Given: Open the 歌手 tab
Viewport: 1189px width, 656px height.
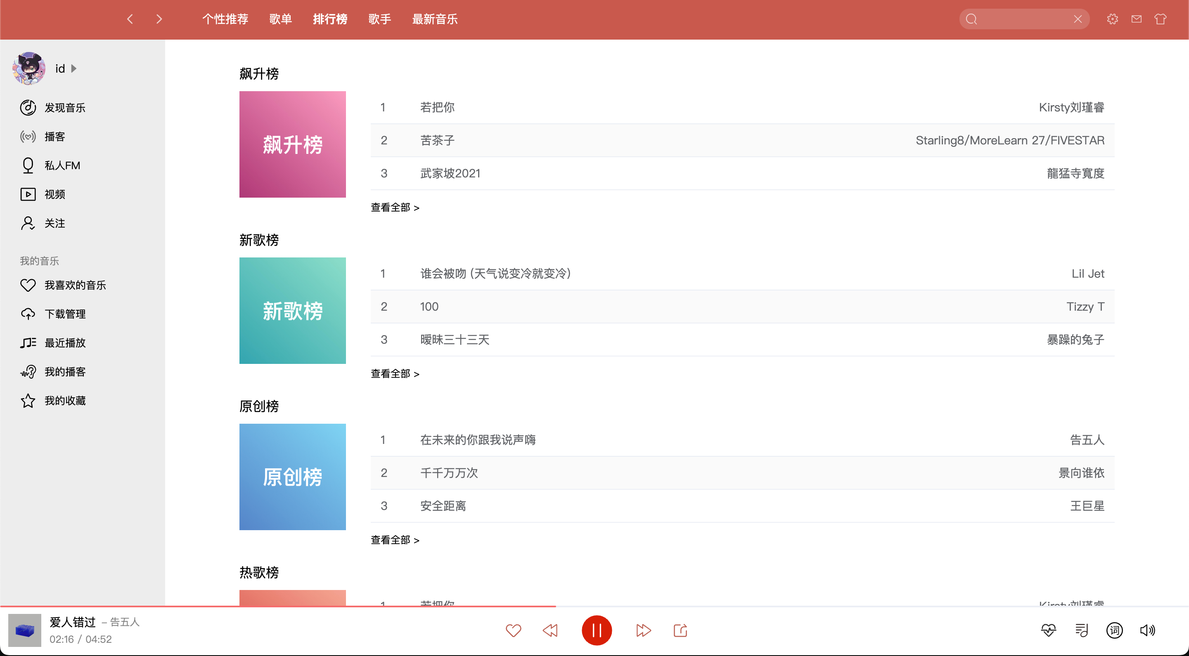Looking at the screenshot, I should tap(380, 19).
